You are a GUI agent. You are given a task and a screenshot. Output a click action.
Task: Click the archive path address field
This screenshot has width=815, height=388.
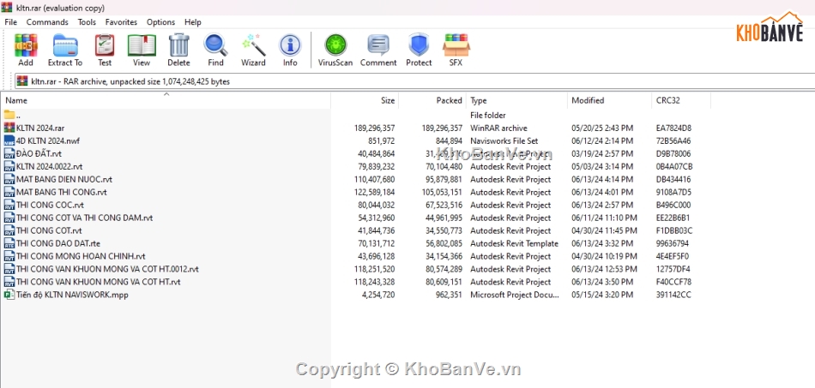(x=416, y=81)
